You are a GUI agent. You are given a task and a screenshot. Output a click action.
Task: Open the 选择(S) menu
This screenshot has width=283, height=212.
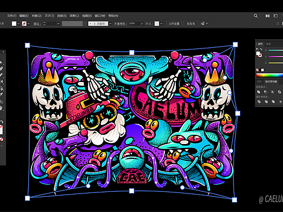pos(61,16)
